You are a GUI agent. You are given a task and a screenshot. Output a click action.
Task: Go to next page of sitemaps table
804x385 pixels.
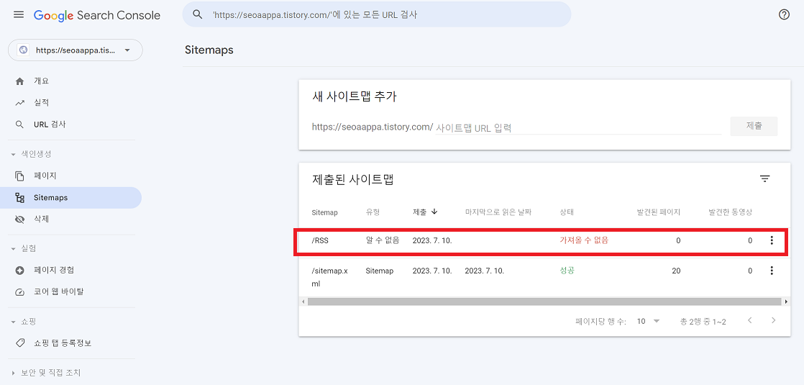[x=774, y=321]
